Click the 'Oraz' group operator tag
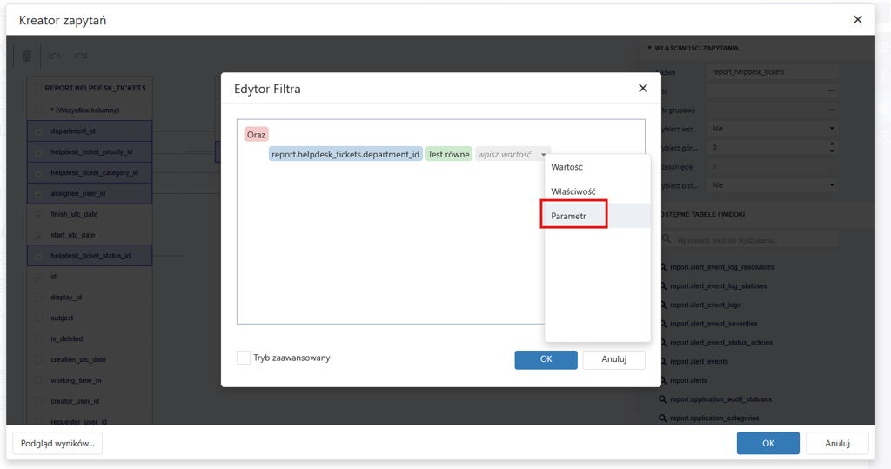This screenshot has height=469, width=891. pos(256,135)
